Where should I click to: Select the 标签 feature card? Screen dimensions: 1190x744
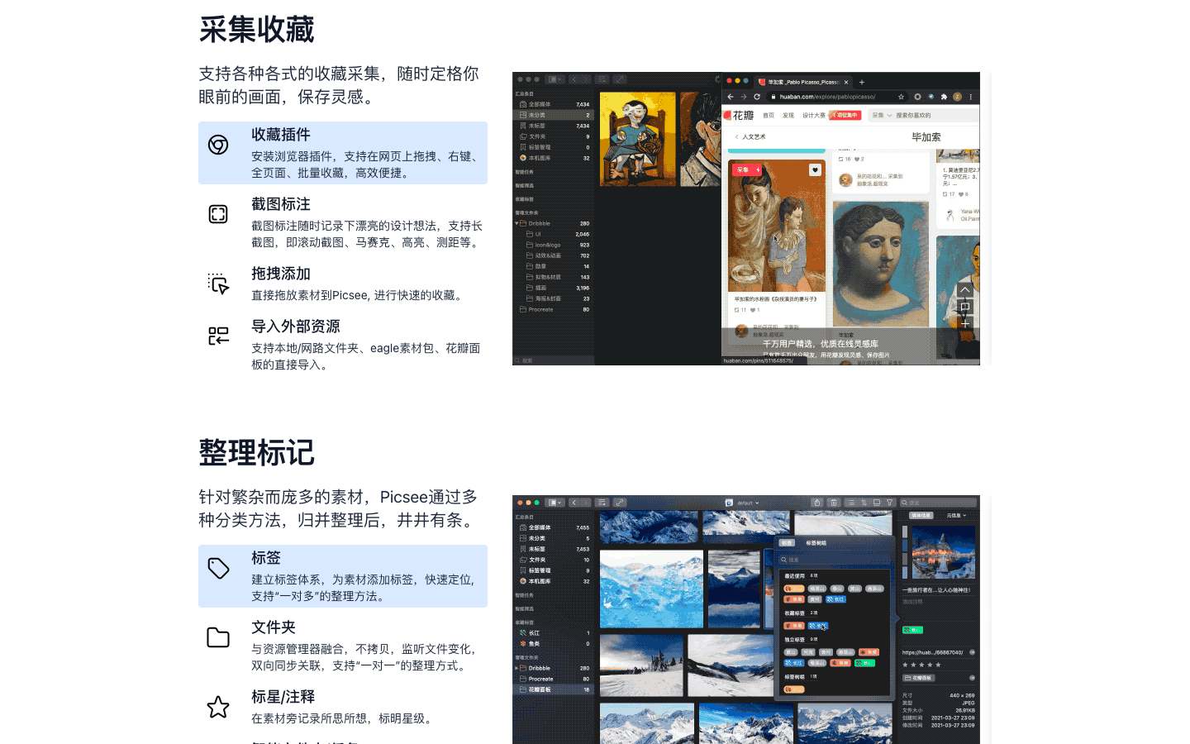(x=343, y=576)
